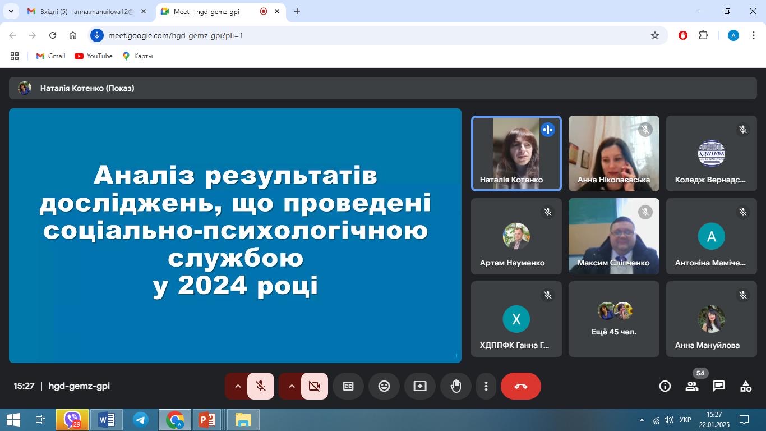Click the address bar URL
This screenshot has height=431, width=766.
[x=176, y=35]
